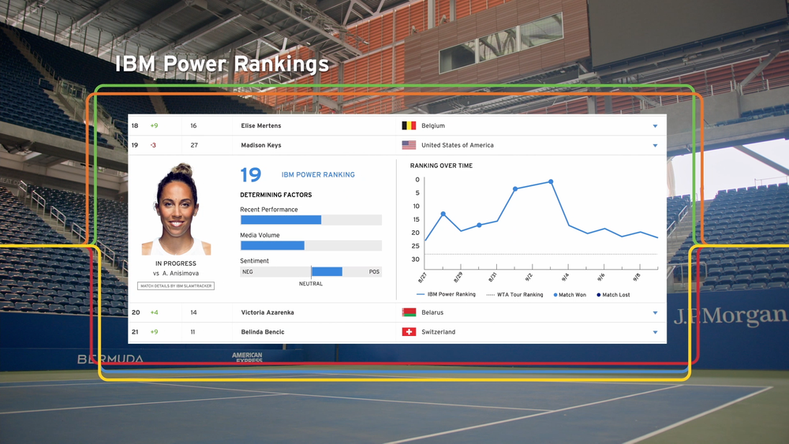Click the NEUTRAL label under Sentiment
789x444 pixels.
coord(311,284)
